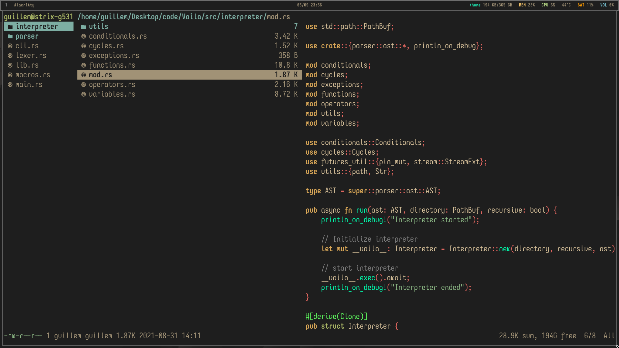Select functions.rs in the file list
Viewport: 619px width, 348px height.
112,65
